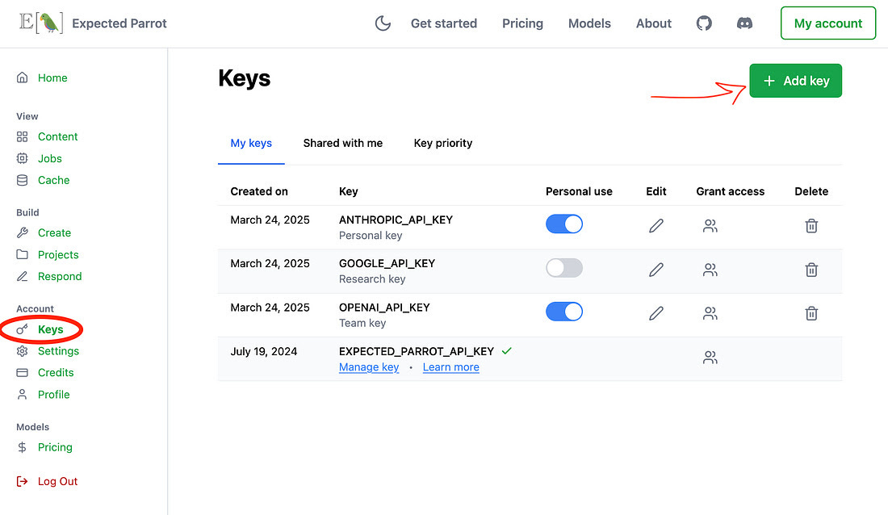Click the Projects folder icon in sidebar
Screen dimensions: 888x515
click(22, 254)
